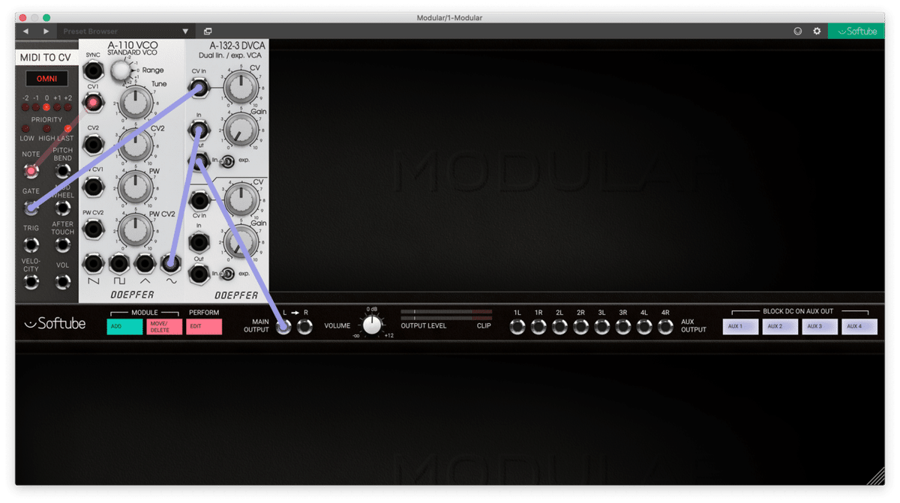900x503 pixels.
Task: Click the MOD WHEEL output jack
Action: pyautogui.click(x=63, y=208)
